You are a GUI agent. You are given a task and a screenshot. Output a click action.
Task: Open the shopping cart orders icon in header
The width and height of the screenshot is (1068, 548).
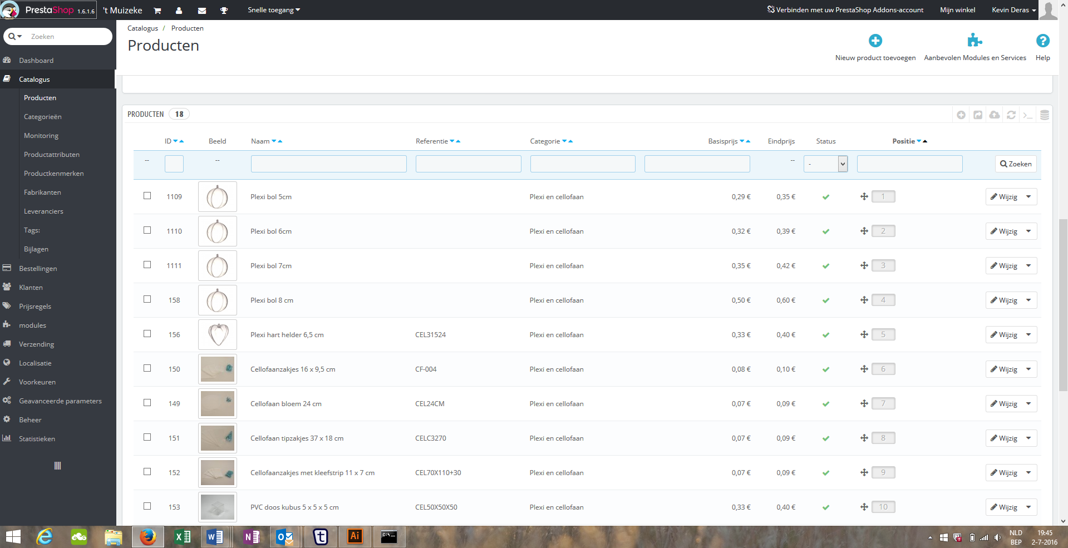pyautogui.click(x=157, y=11)
